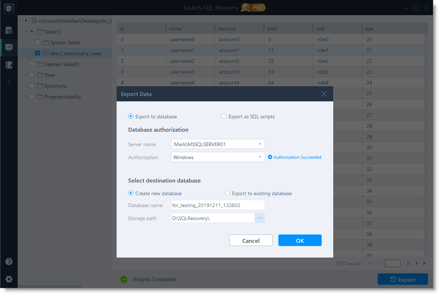Click the EaseUS app logo icon

pyautogui.click(x=9, y=9)
